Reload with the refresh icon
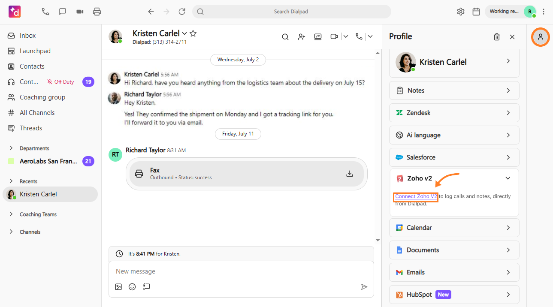553x307 pixels. click(182, 12)
